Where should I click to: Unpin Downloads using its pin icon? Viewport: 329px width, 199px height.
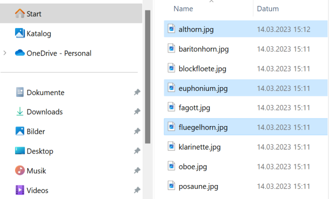(137, 111)
